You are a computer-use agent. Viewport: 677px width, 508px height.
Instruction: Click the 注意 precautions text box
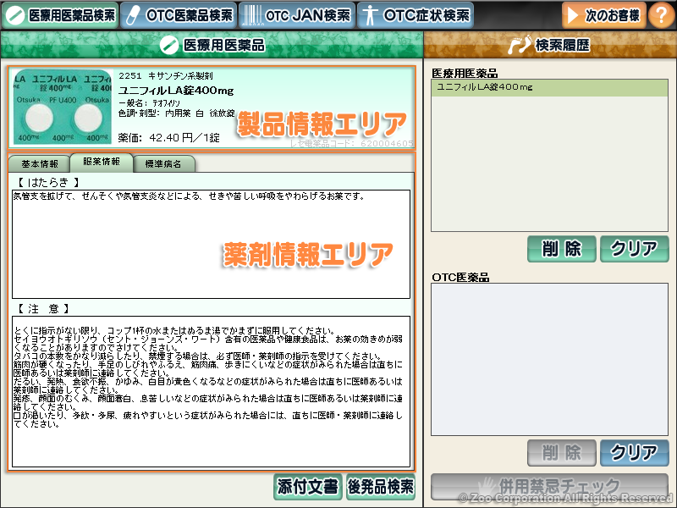point(211,392)
